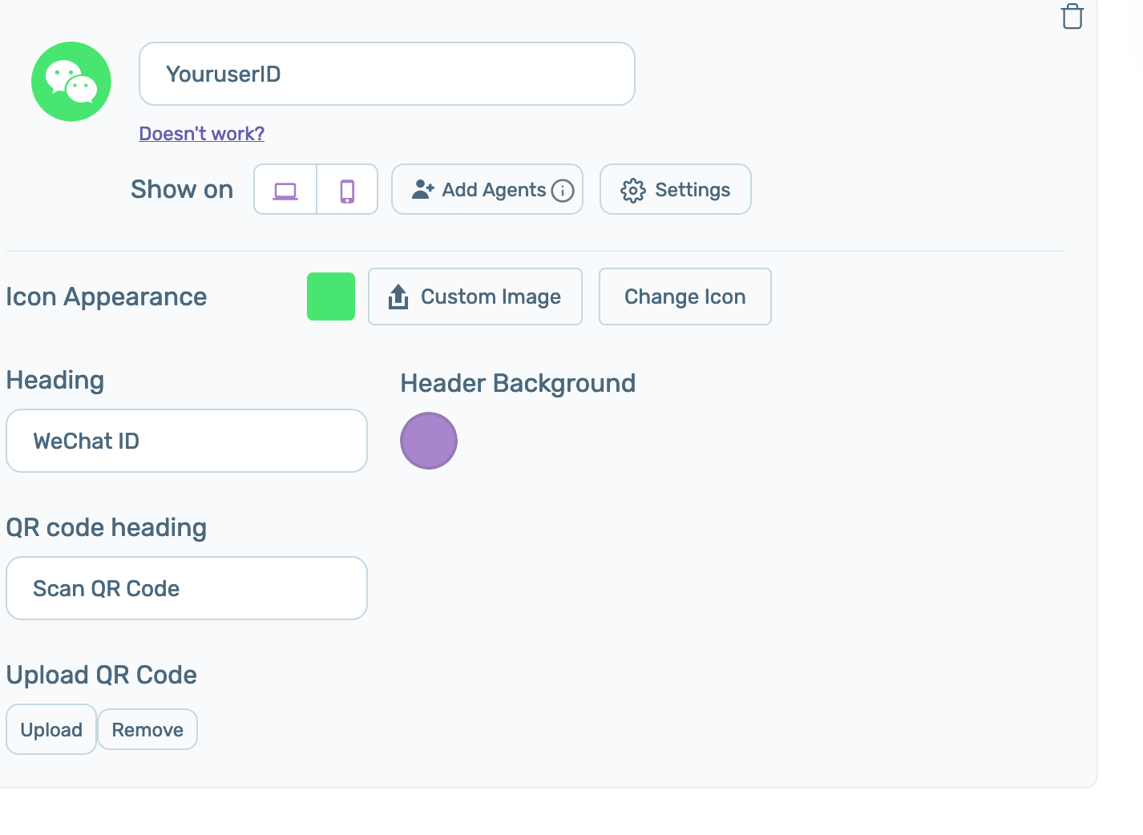Open the Settings button
Viewport: 1143px width, 835px height.
click(x=692, y=190)
